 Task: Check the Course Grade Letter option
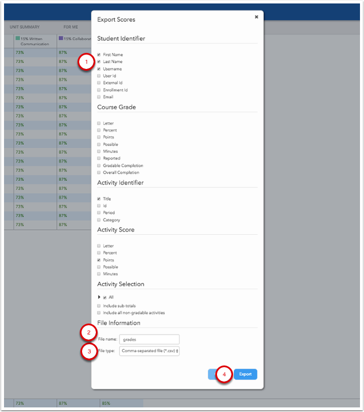point(99,124)
